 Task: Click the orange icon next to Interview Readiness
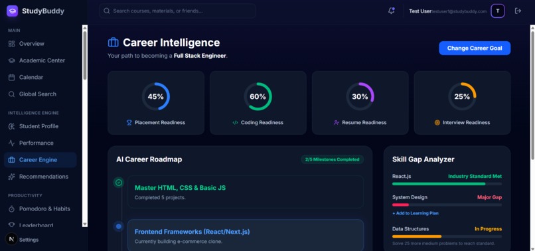click(x=437, y=123)
